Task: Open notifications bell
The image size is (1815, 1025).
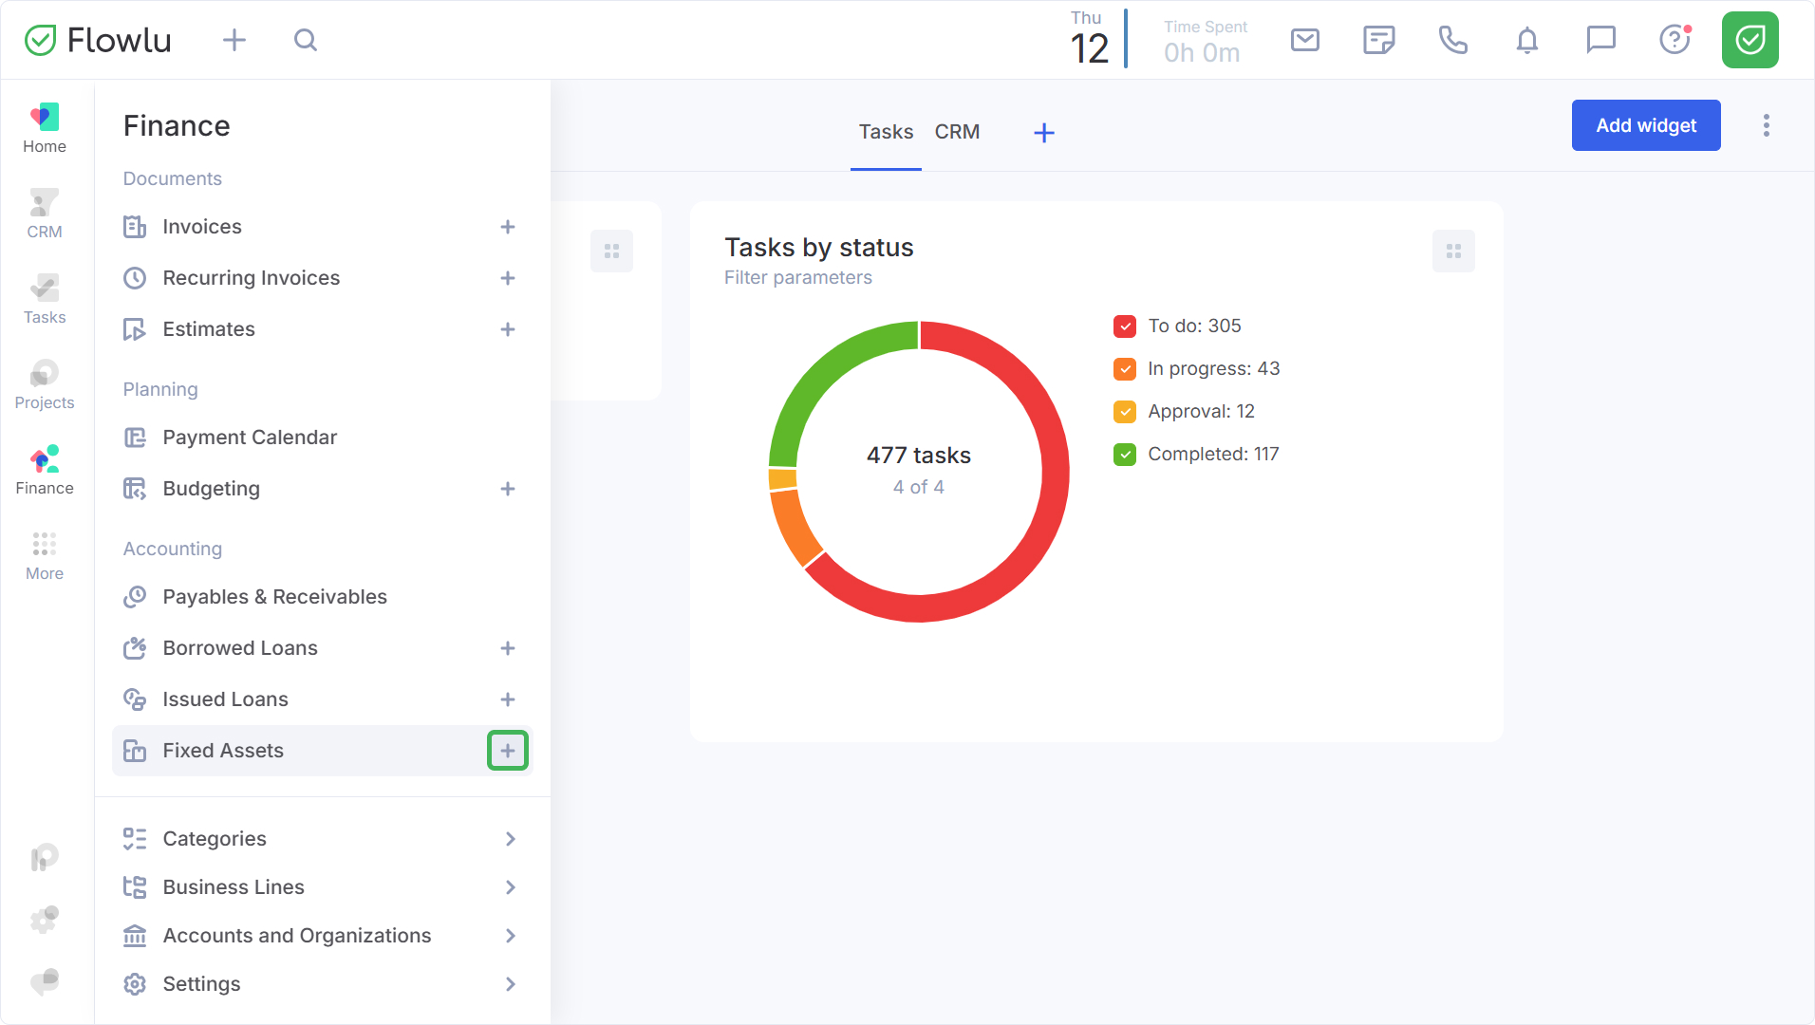Action: click(x=1526, y=40)
